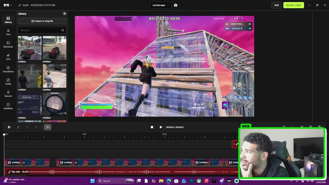This screenshot has width=329, height=185.
Task: Select the red truck parking lot thumbnail
Action: click(54, 48)
